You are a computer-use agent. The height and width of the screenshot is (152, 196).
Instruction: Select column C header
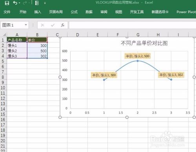(57, 35)
